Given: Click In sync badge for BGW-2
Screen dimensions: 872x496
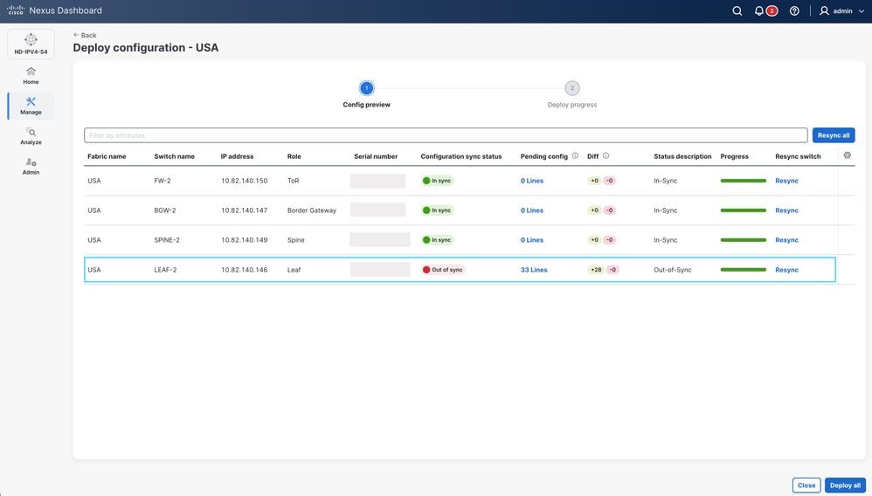Looking at the screenshot, I should (437, 210).
